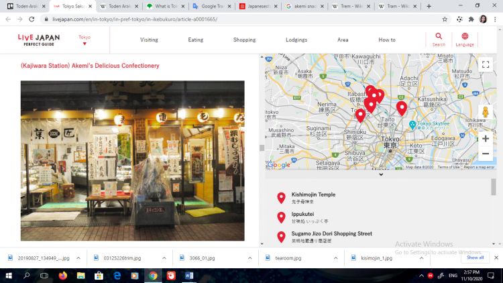Open Microsoft Store from the taskbar
This screenshot has width=503, height=283.
[99, 276]
